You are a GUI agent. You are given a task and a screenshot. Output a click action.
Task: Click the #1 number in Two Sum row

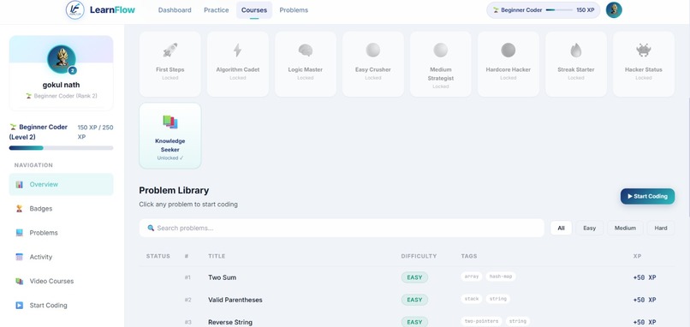pos(187,277)
